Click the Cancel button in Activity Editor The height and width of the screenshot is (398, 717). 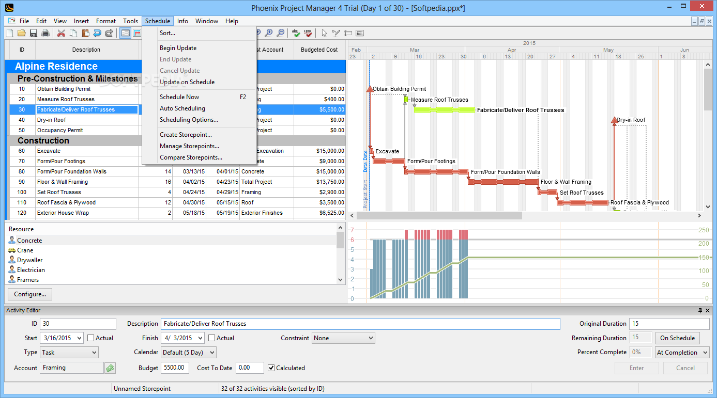coord(685,368)
